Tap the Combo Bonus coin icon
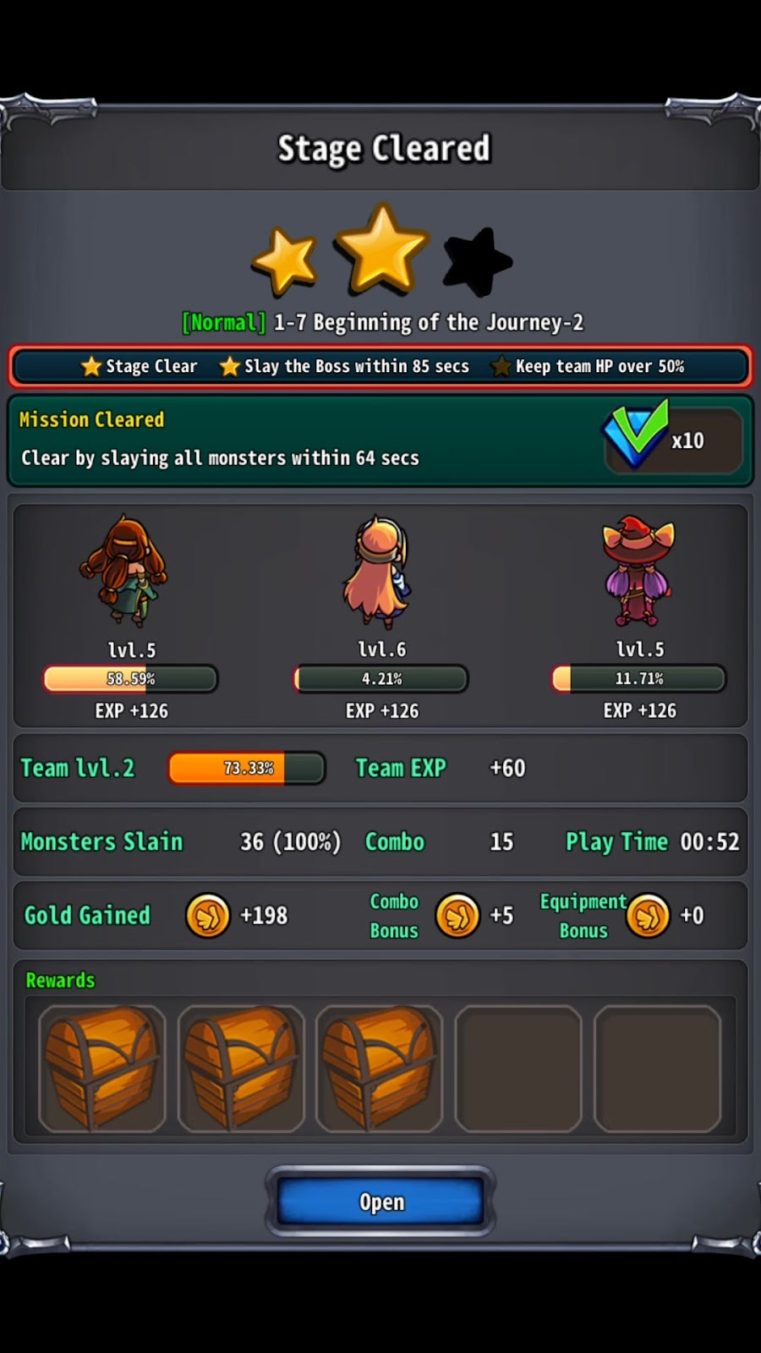 (457, 915)
